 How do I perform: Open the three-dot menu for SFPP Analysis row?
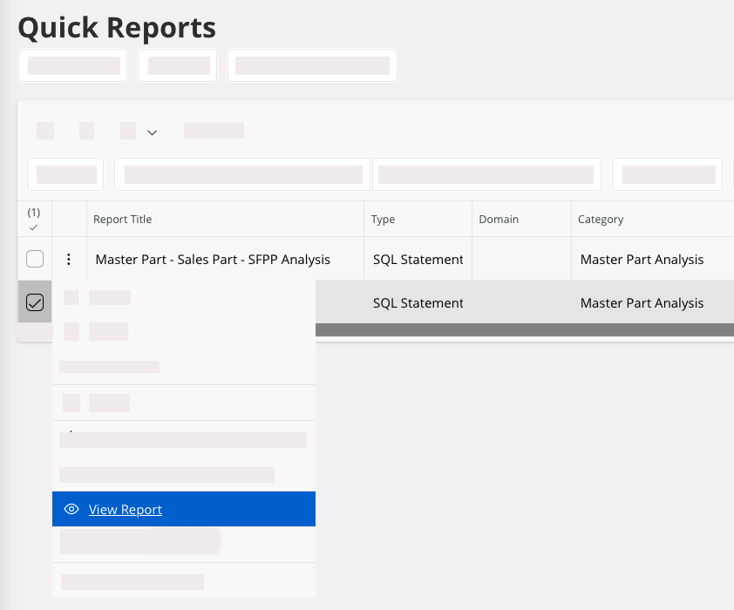tap(69, 259)
